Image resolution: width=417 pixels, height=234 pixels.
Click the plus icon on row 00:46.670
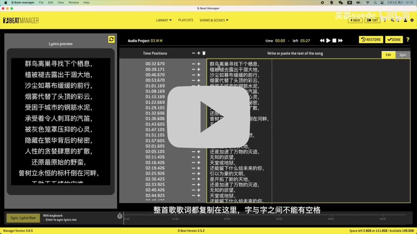tap(199, 75)
